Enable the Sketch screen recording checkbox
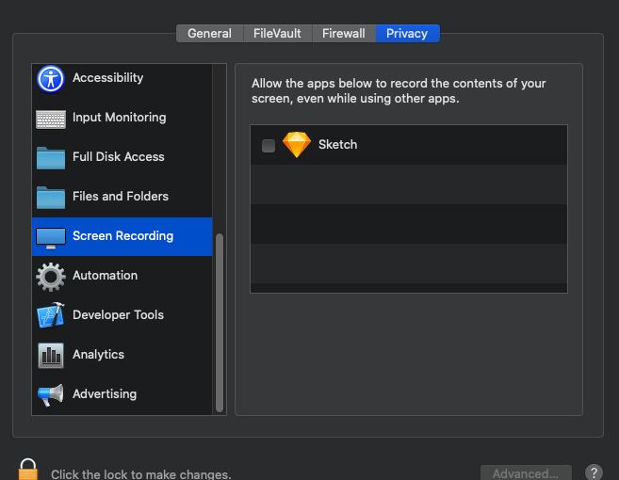 coord(269,146)
